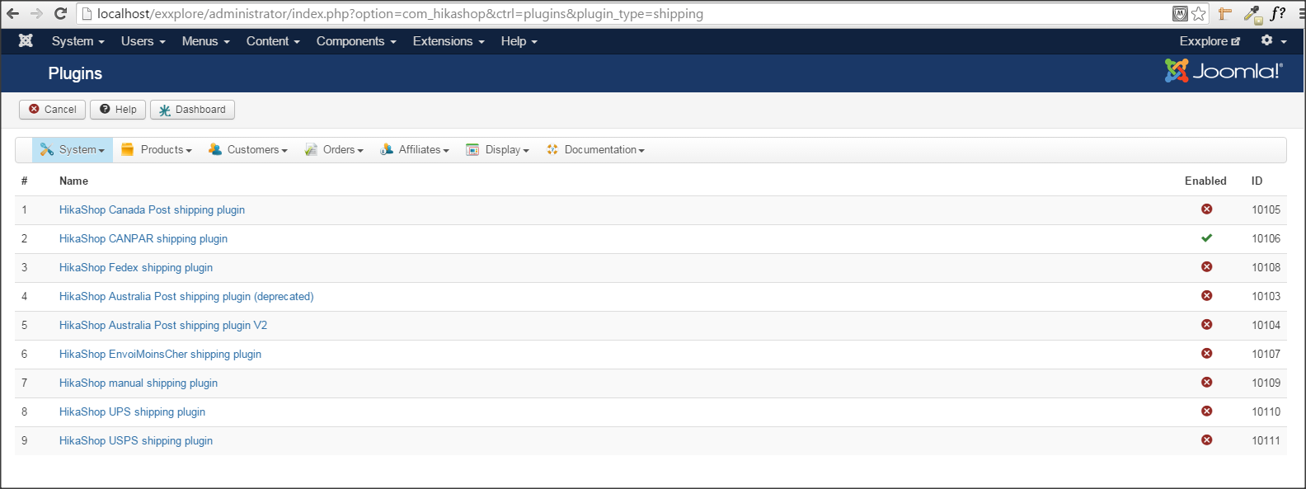Click the Help toolbar button
This screenshot has width=1306, height=489.
click(x=118, y=110)
